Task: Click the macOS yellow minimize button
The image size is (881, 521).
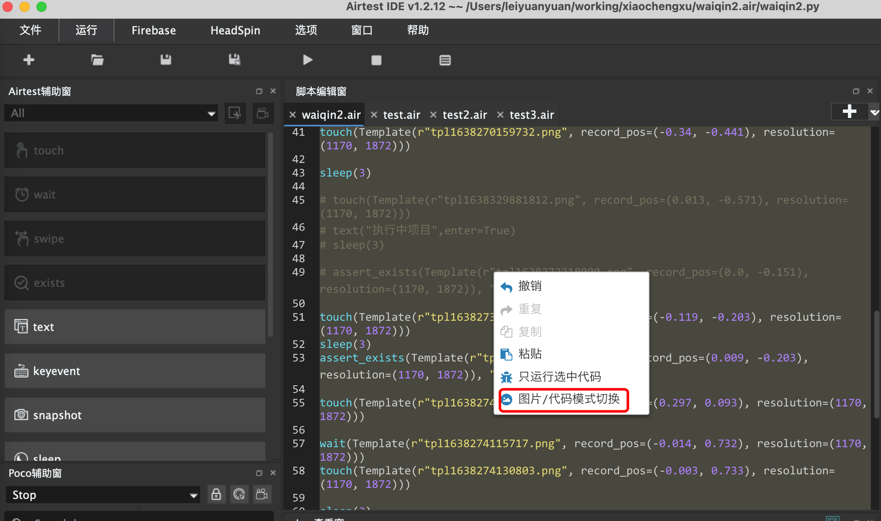Action: (25, 6)
